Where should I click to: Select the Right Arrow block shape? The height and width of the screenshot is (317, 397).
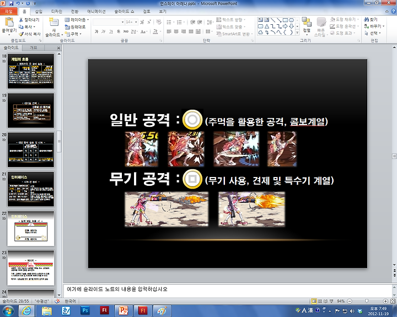pyautogui.click(x=285, y=26)
